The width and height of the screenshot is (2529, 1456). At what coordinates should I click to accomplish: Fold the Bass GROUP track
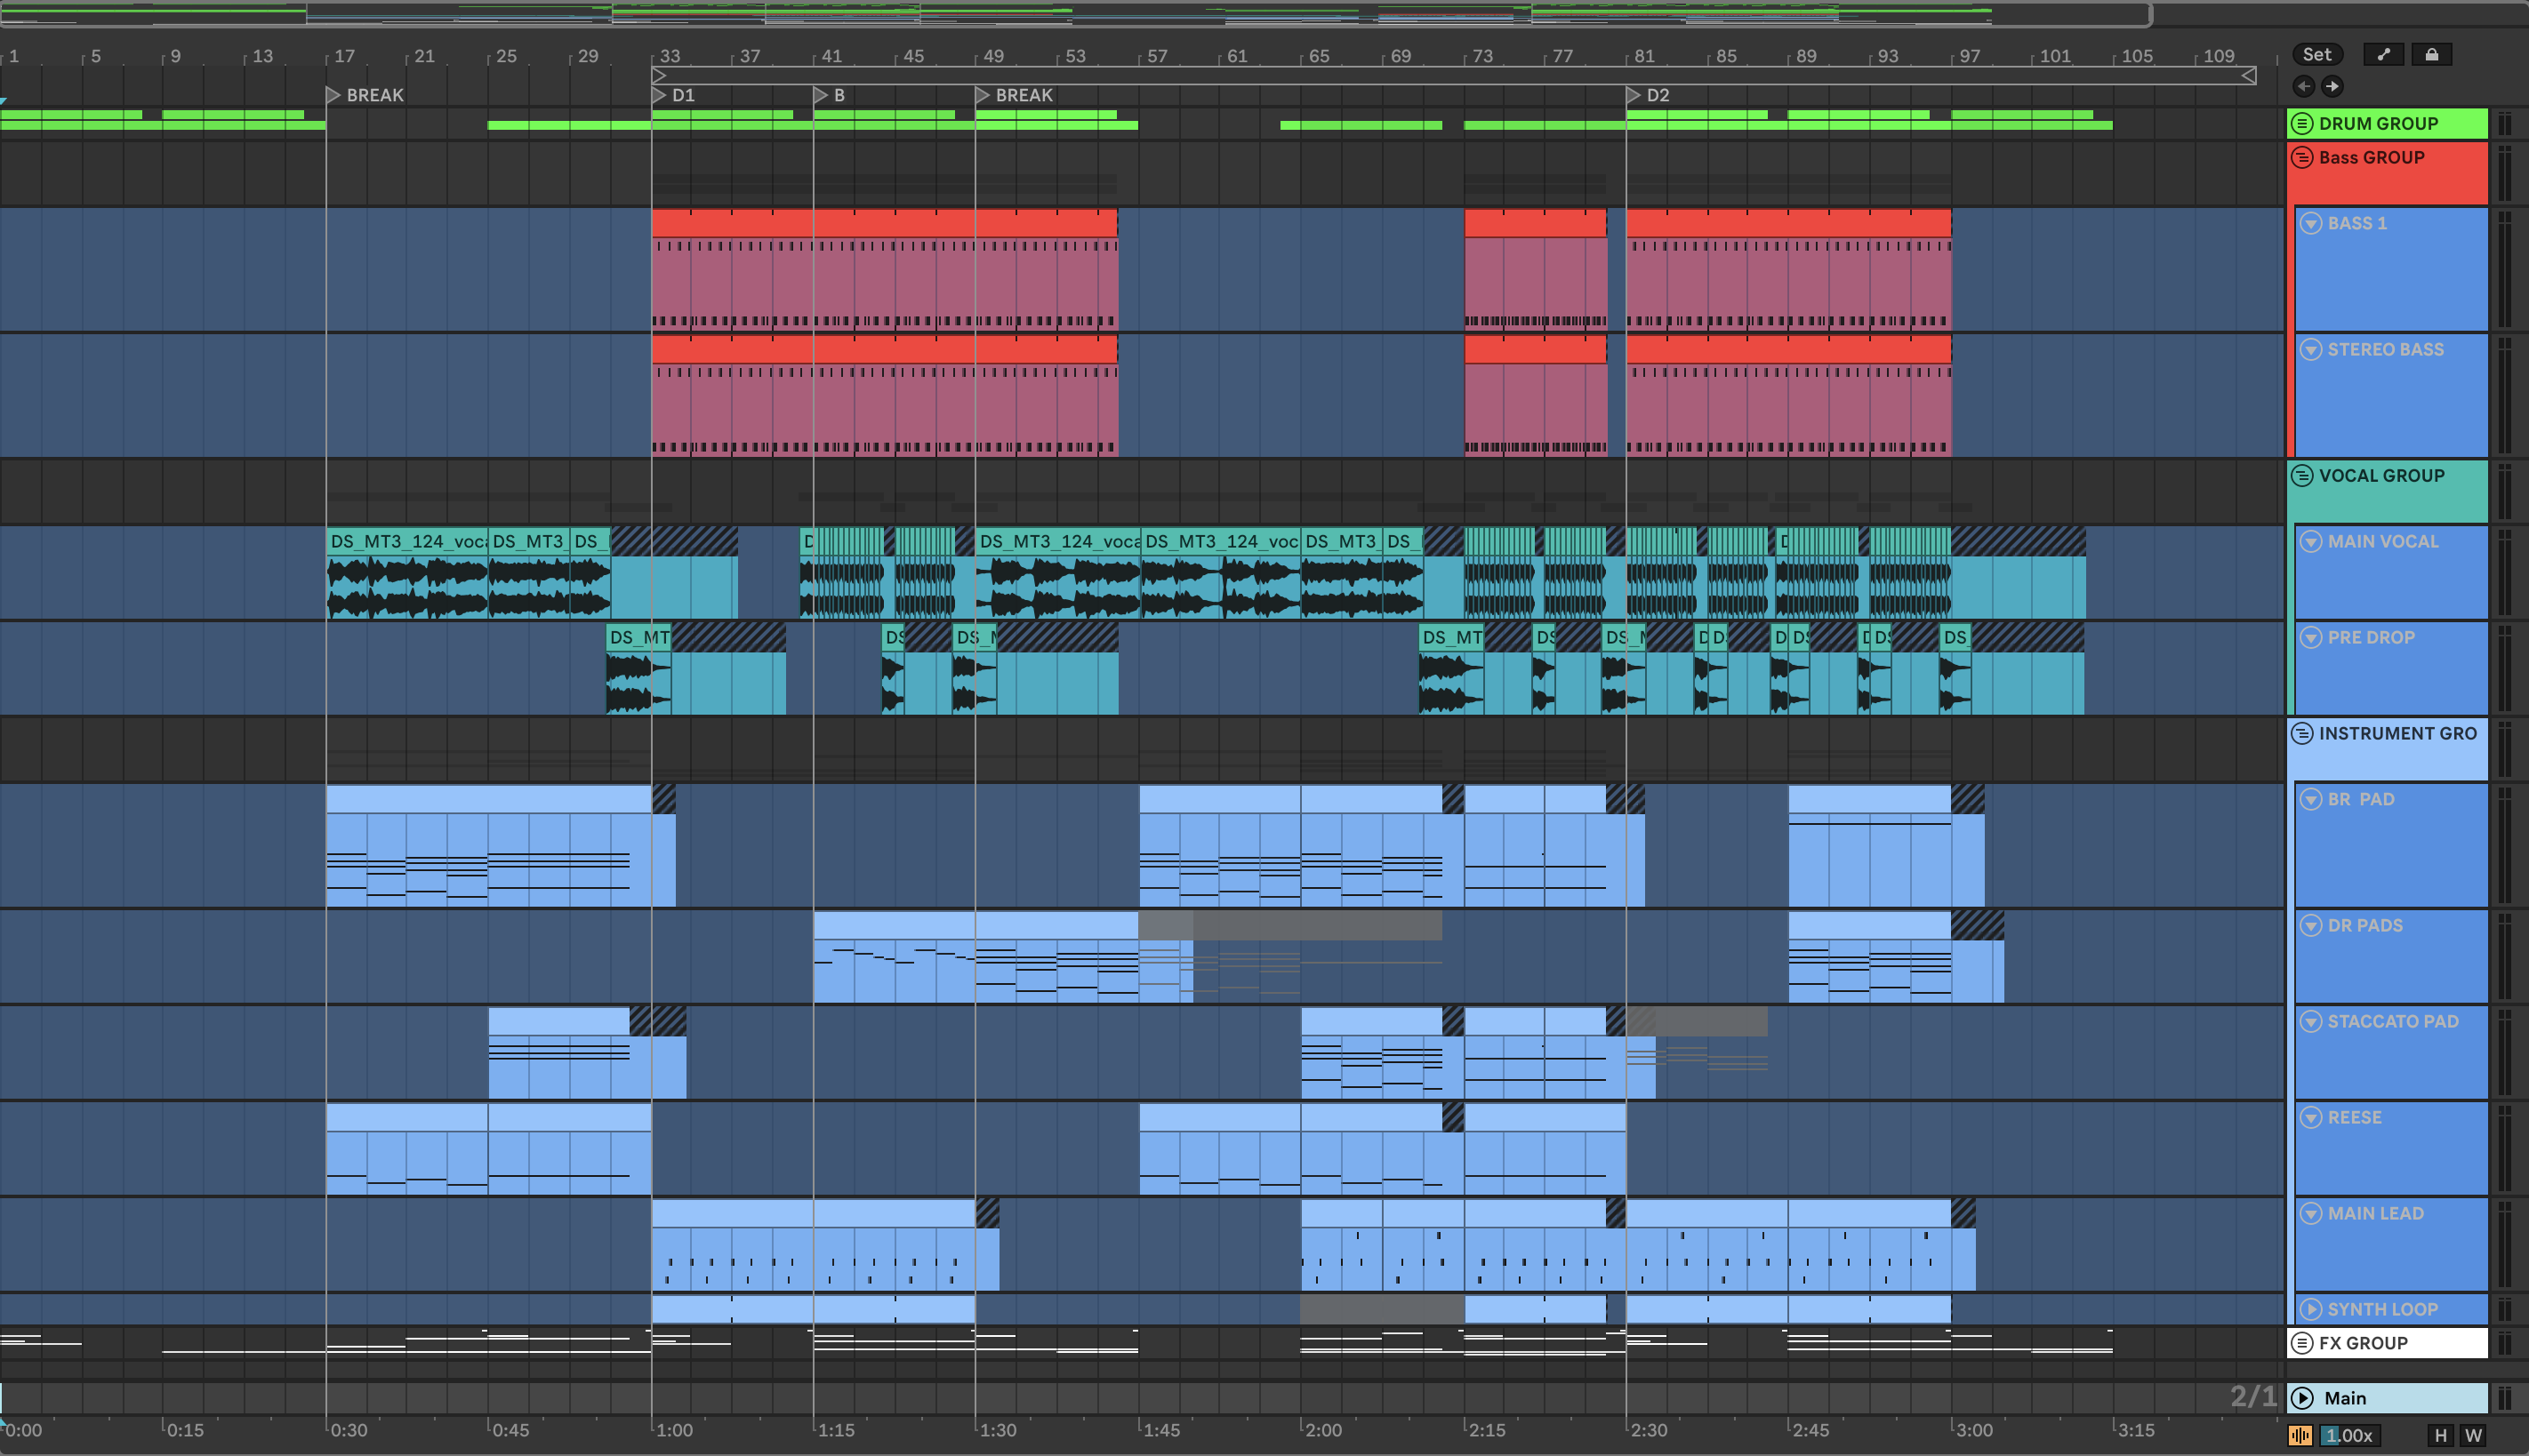click(x=2302, y=157)
